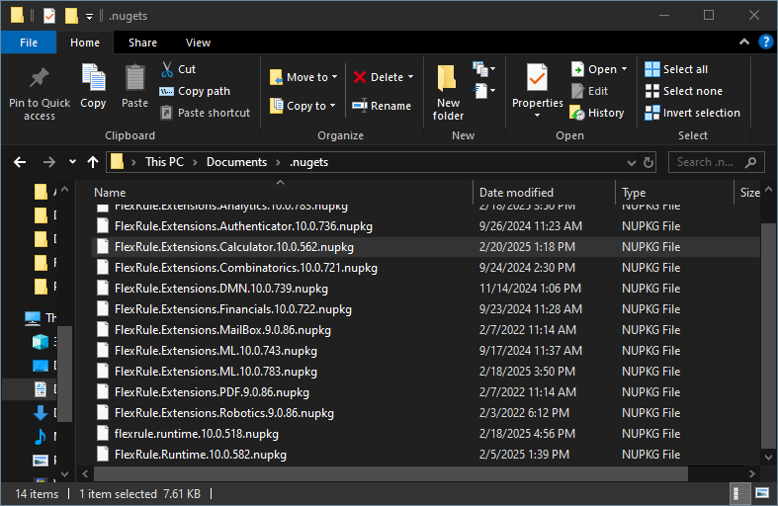The width and height of the screenshot is (778, 506).
Task: Click Documents in address bar
Action: 236,162
